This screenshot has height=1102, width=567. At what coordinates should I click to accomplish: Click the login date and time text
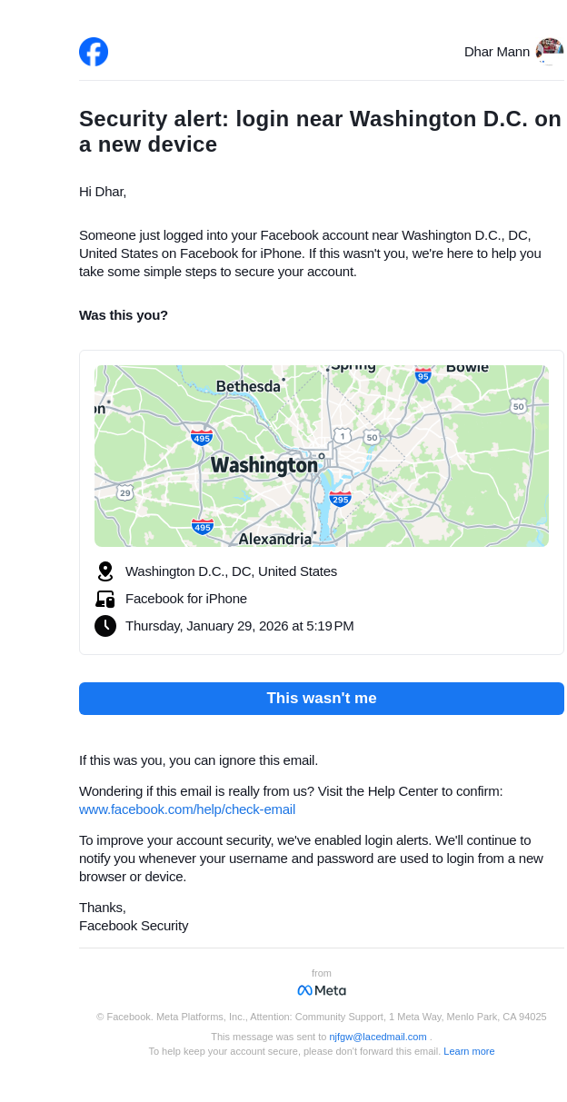240,626
